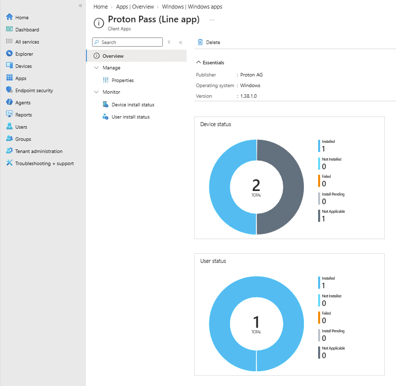Collapse the Essentials section chevron
Viewport: 396px width, 386px height.
tap(198, 62)
